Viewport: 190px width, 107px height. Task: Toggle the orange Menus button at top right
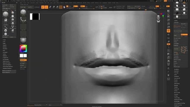165,1
